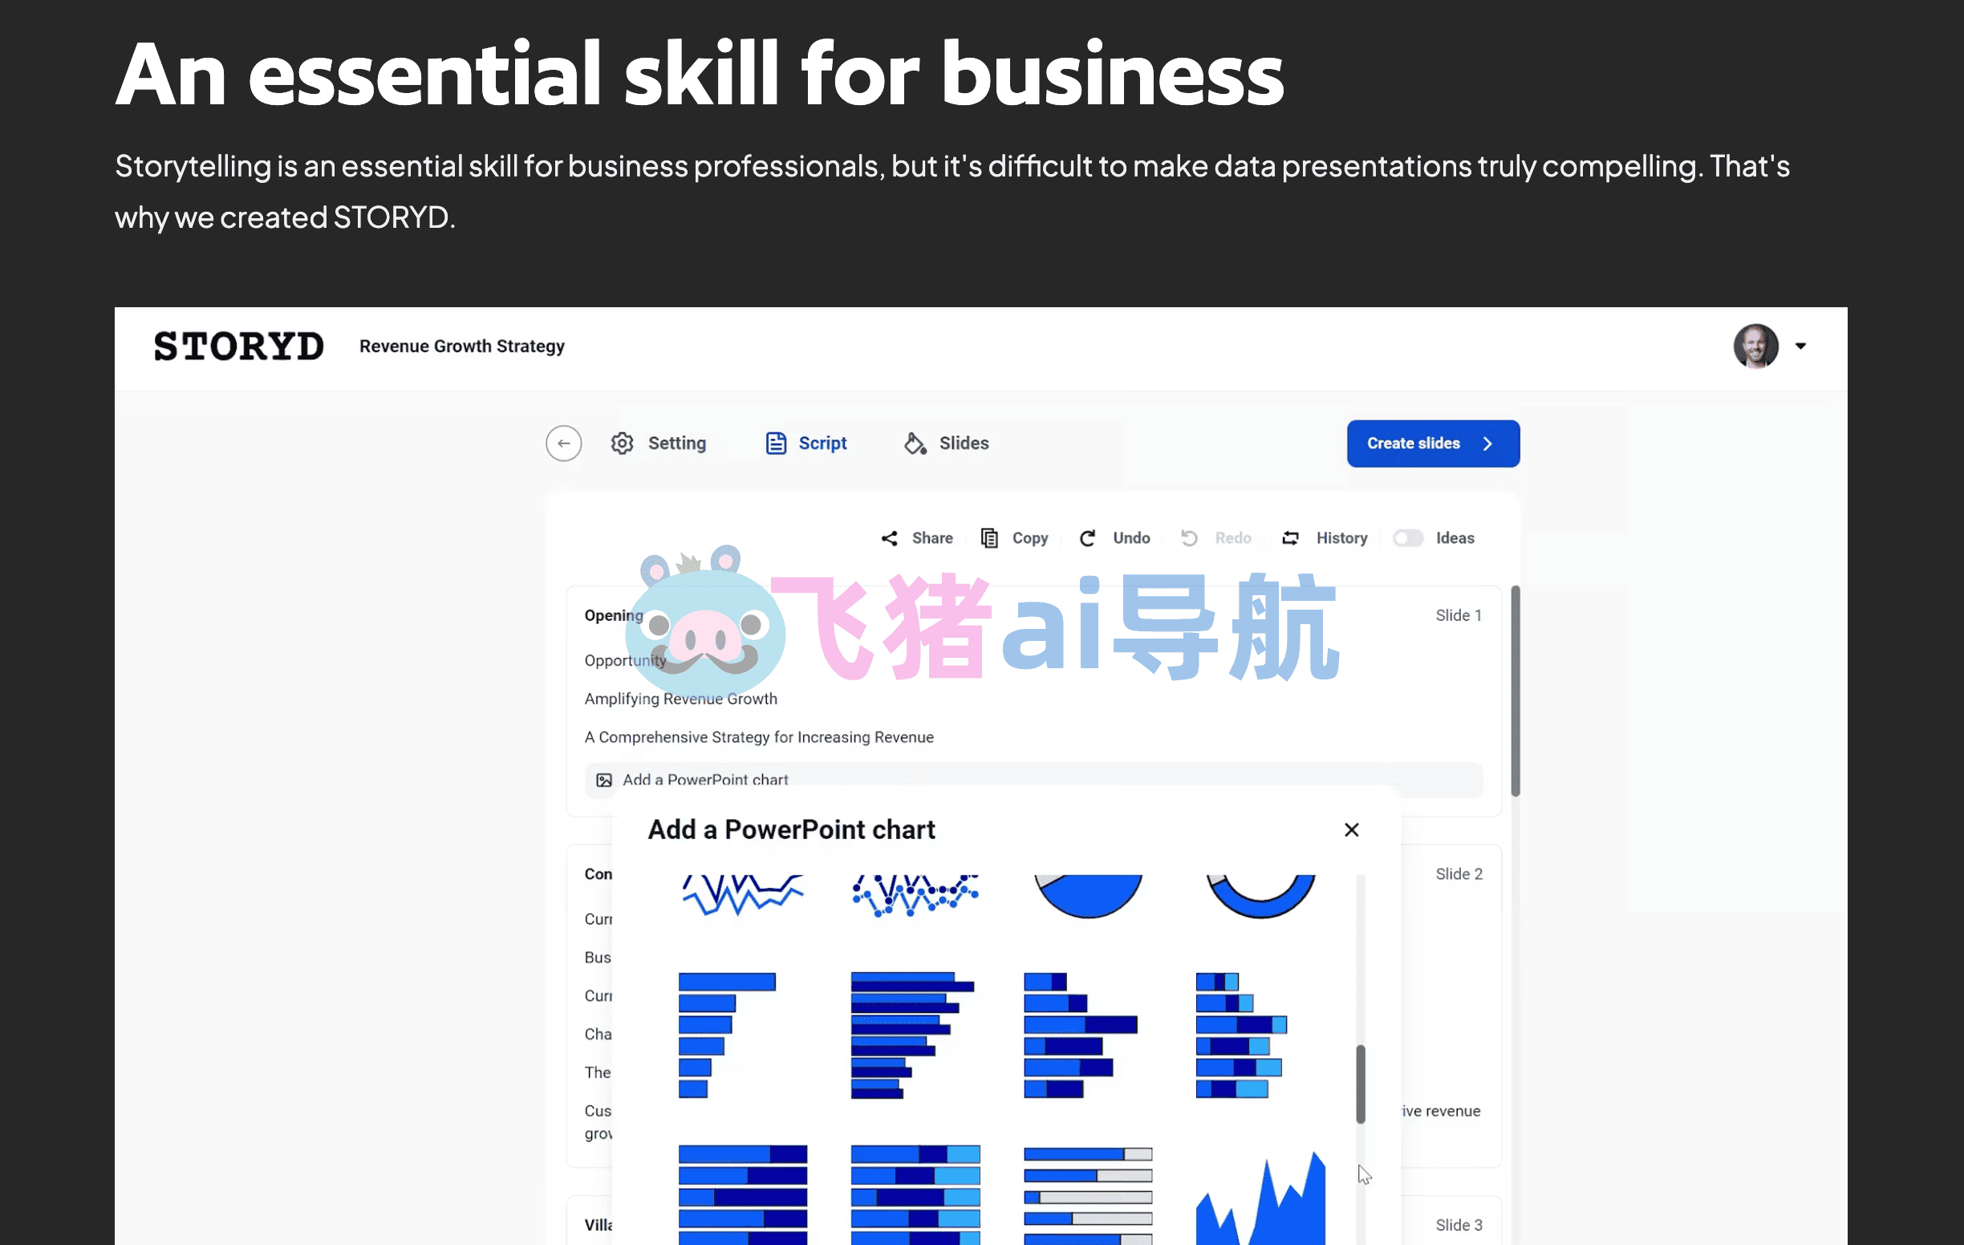Enable the Ideas toggle off
1964x1245 pixels.
(1407, 538)
